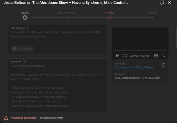Go to the Details step

pos(25,17)
